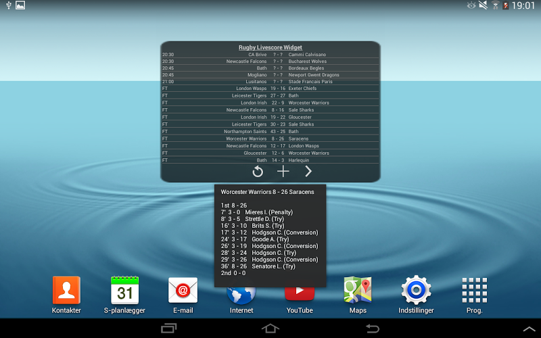Select Worcester Warriors 8-26 Saracens row
Image resolution: width=541 pixels, height=338 pixels.
(x=270, y=139)
